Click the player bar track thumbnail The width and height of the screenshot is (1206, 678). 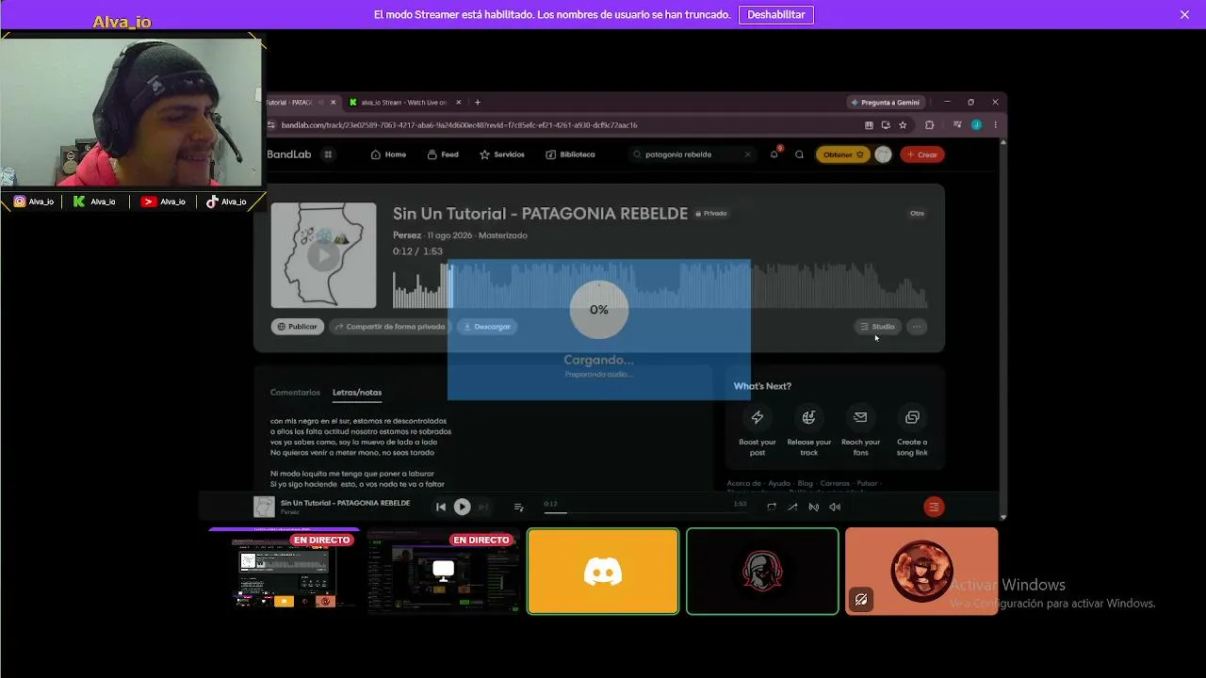[x=264, y=507]
